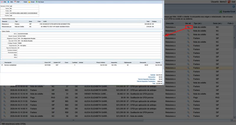Click the Descripción column header in concepts grid
Viewport: 236px width, 125px height.
click(8, 62)
